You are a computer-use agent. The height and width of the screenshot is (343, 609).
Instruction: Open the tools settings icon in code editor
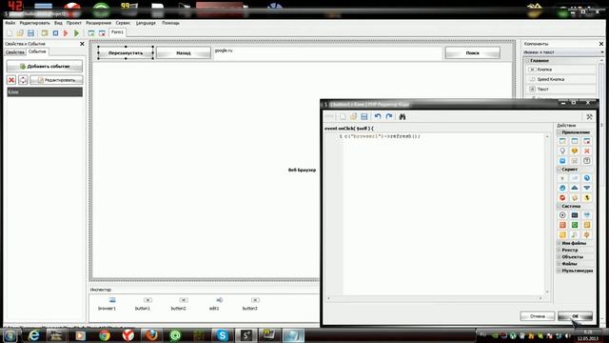point(589,116)
